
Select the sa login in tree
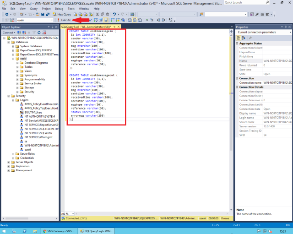(26, 141)
